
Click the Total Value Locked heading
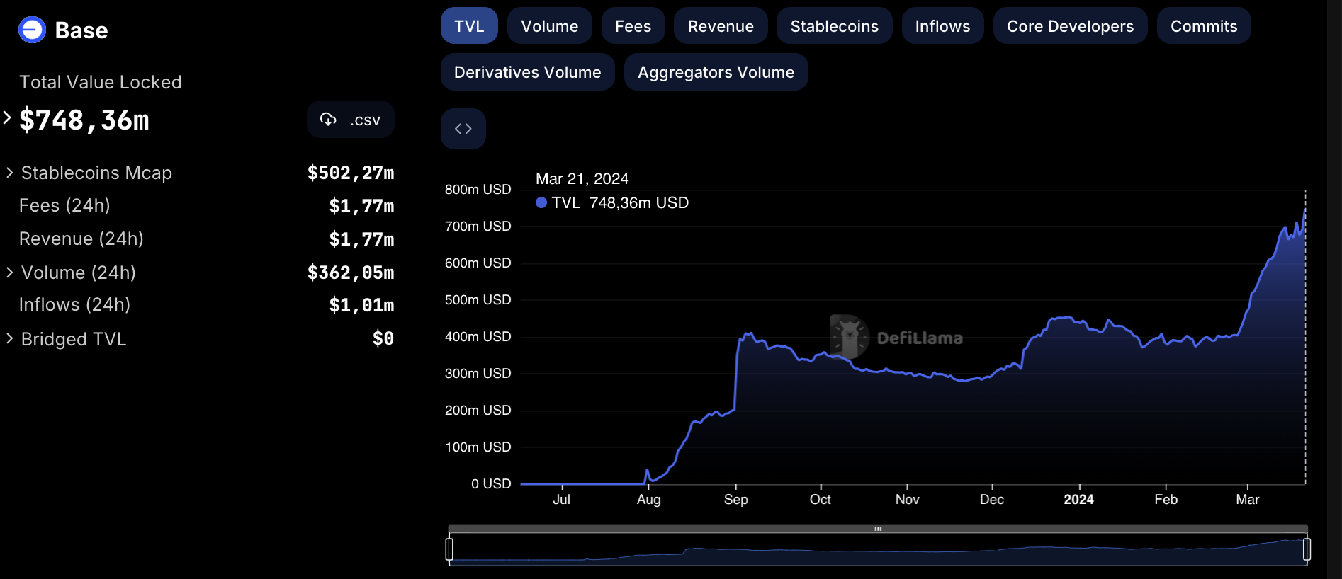100,82
